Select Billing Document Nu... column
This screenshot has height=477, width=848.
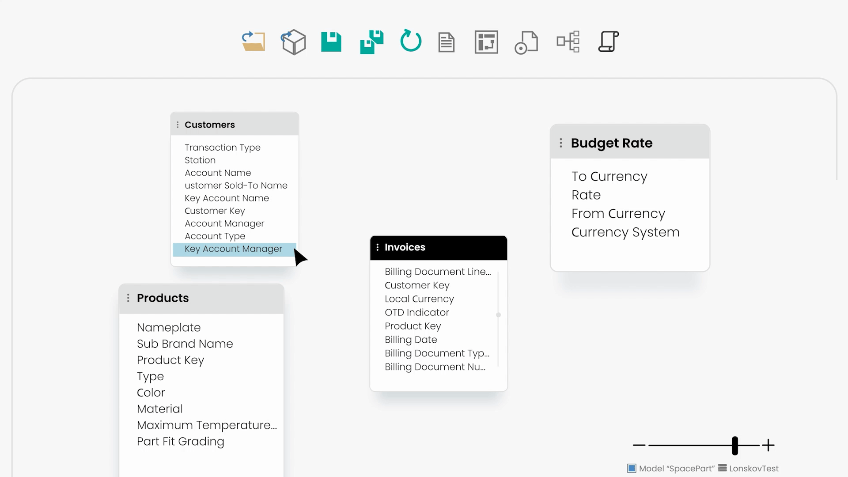tap(435, 367)
